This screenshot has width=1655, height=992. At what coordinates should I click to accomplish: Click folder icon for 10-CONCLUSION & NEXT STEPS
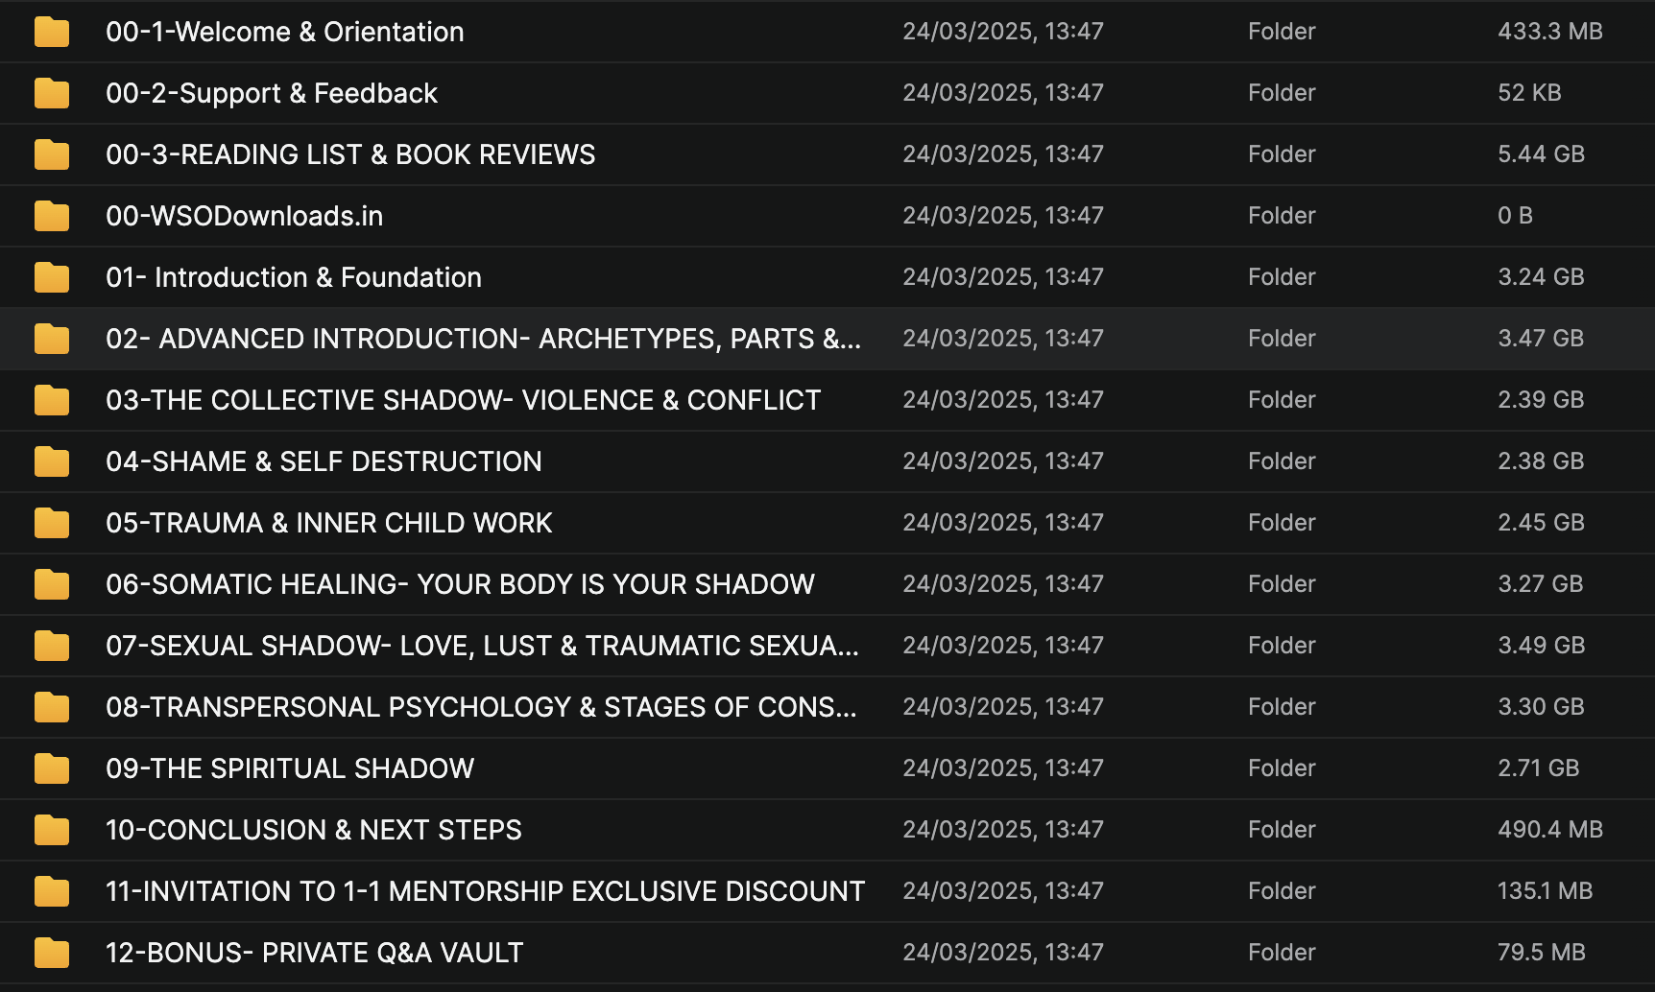[52, 830]
